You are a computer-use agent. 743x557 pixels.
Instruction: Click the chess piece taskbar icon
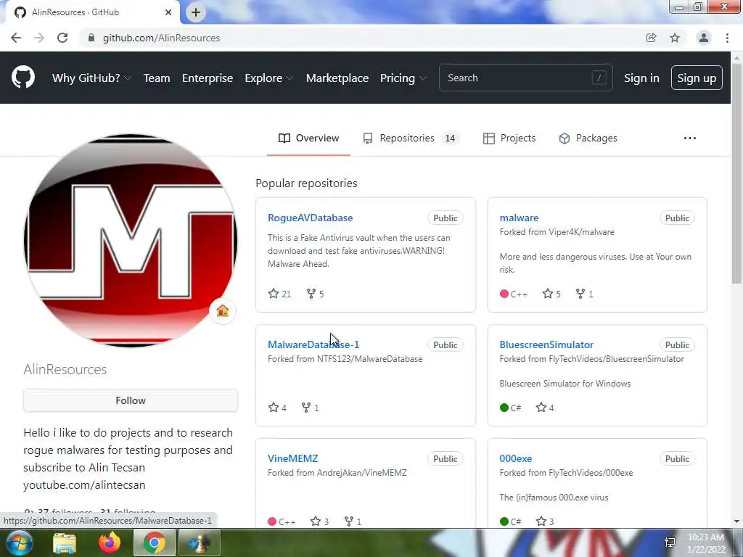click(199, 543)
